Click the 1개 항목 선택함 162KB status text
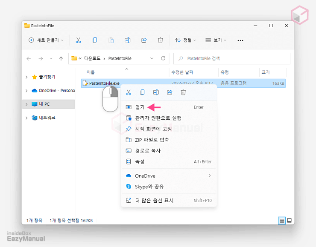Screen dimensions: 316x247 (71, 221)
